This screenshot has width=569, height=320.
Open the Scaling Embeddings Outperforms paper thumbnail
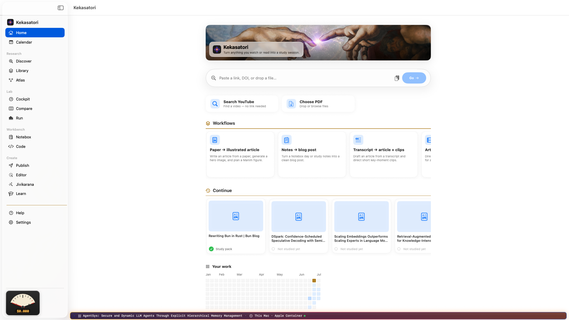362,217
